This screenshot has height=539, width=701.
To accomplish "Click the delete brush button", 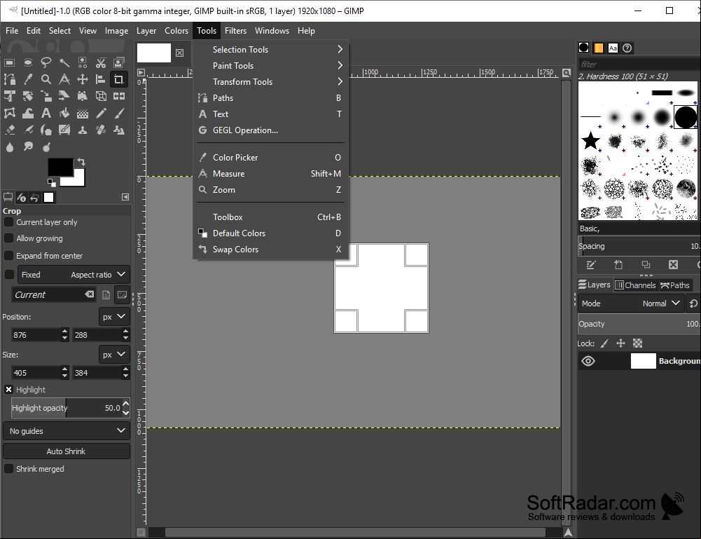I will (x=673, y=264).
